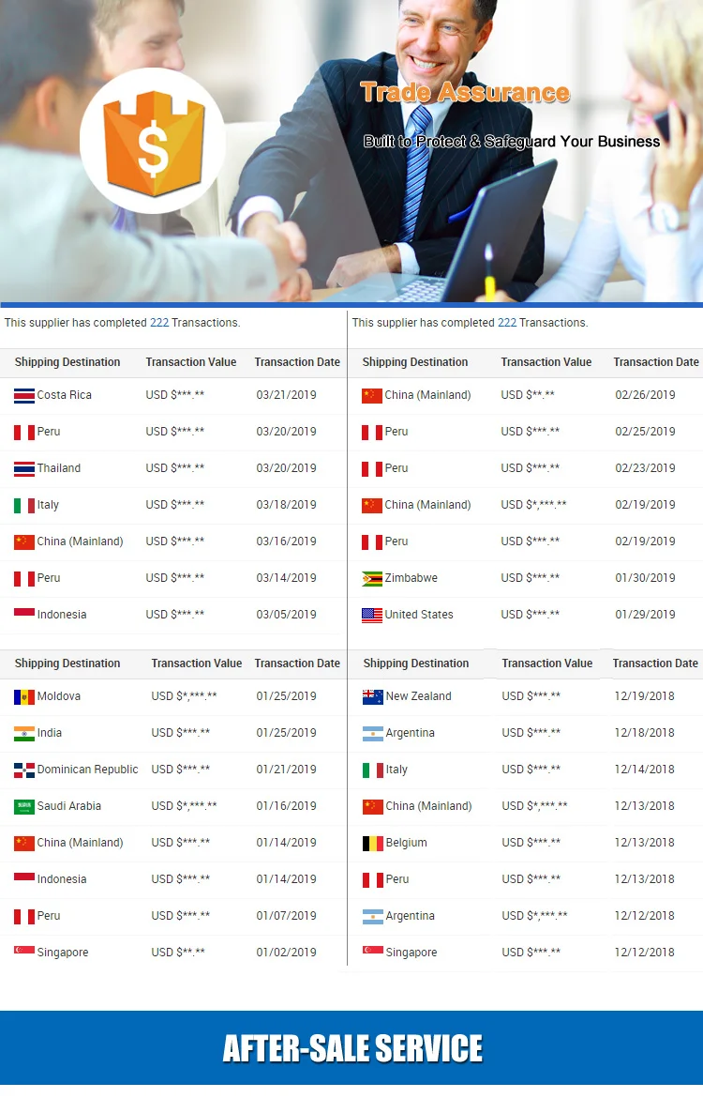Click the New Zealand row transaction value
Image resolution: width=703 pixels, height=1098 pixels.
click(x=531, y=696)
